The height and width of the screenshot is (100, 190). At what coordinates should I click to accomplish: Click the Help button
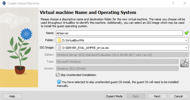click(x=12, y=96)
